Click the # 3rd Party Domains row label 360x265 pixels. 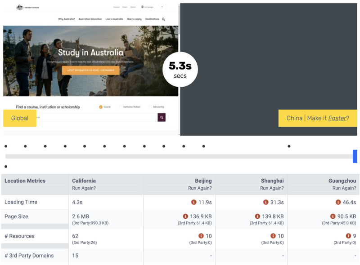click(x=29, y=256)
